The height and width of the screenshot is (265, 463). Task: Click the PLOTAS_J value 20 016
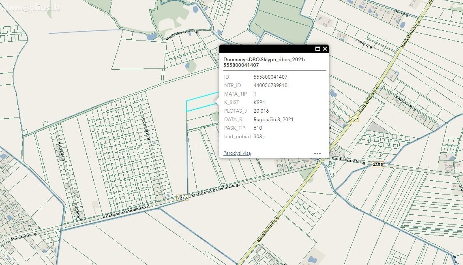click(x=261, y=111)
